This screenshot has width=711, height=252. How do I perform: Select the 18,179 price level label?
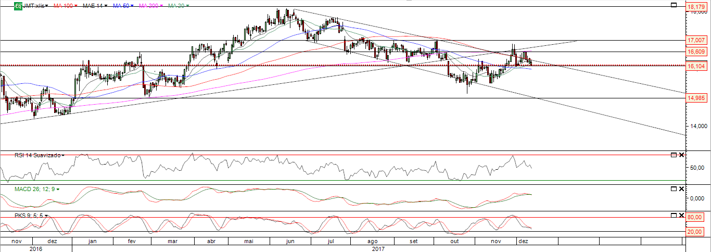[x=696, y=7]
